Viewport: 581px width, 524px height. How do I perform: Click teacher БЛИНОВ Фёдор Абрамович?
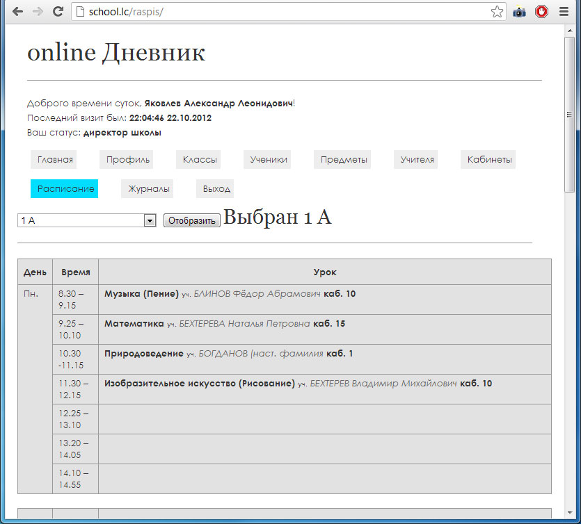pos(257,294)
